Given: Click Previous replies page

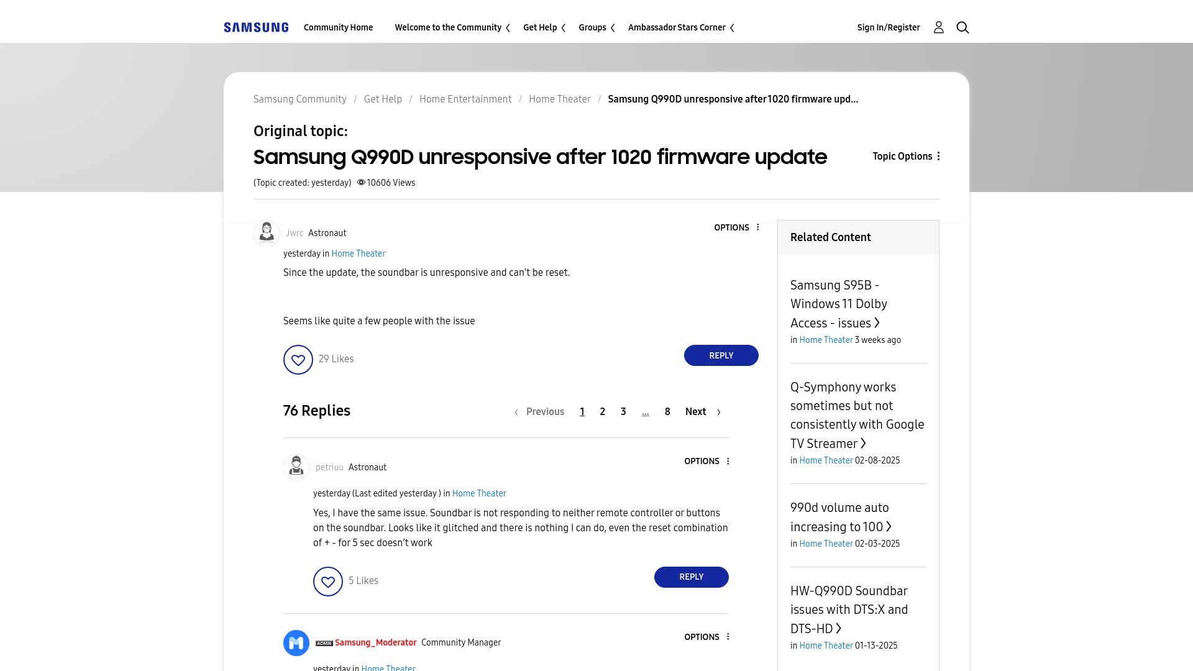Looking at the screenshot, I should (x=539, y=412).
